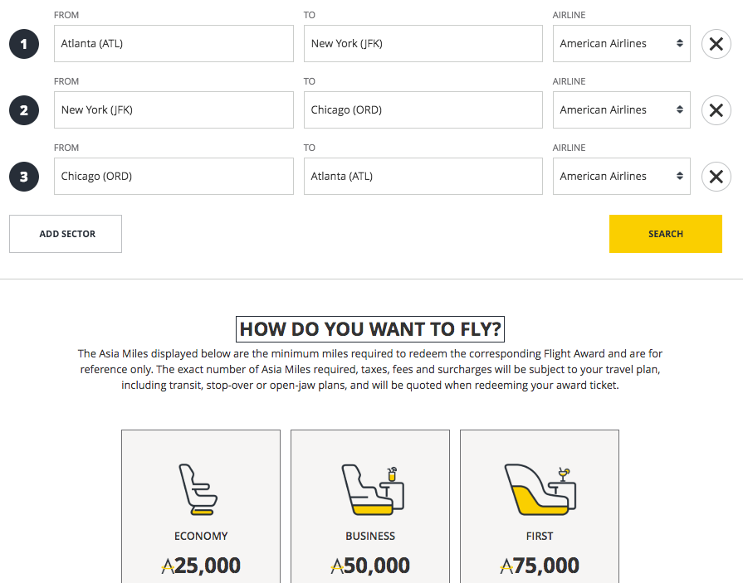Edit the Atlanta (ATL) From field in sector 1
The image size is (743, 583).
[174, 44]
